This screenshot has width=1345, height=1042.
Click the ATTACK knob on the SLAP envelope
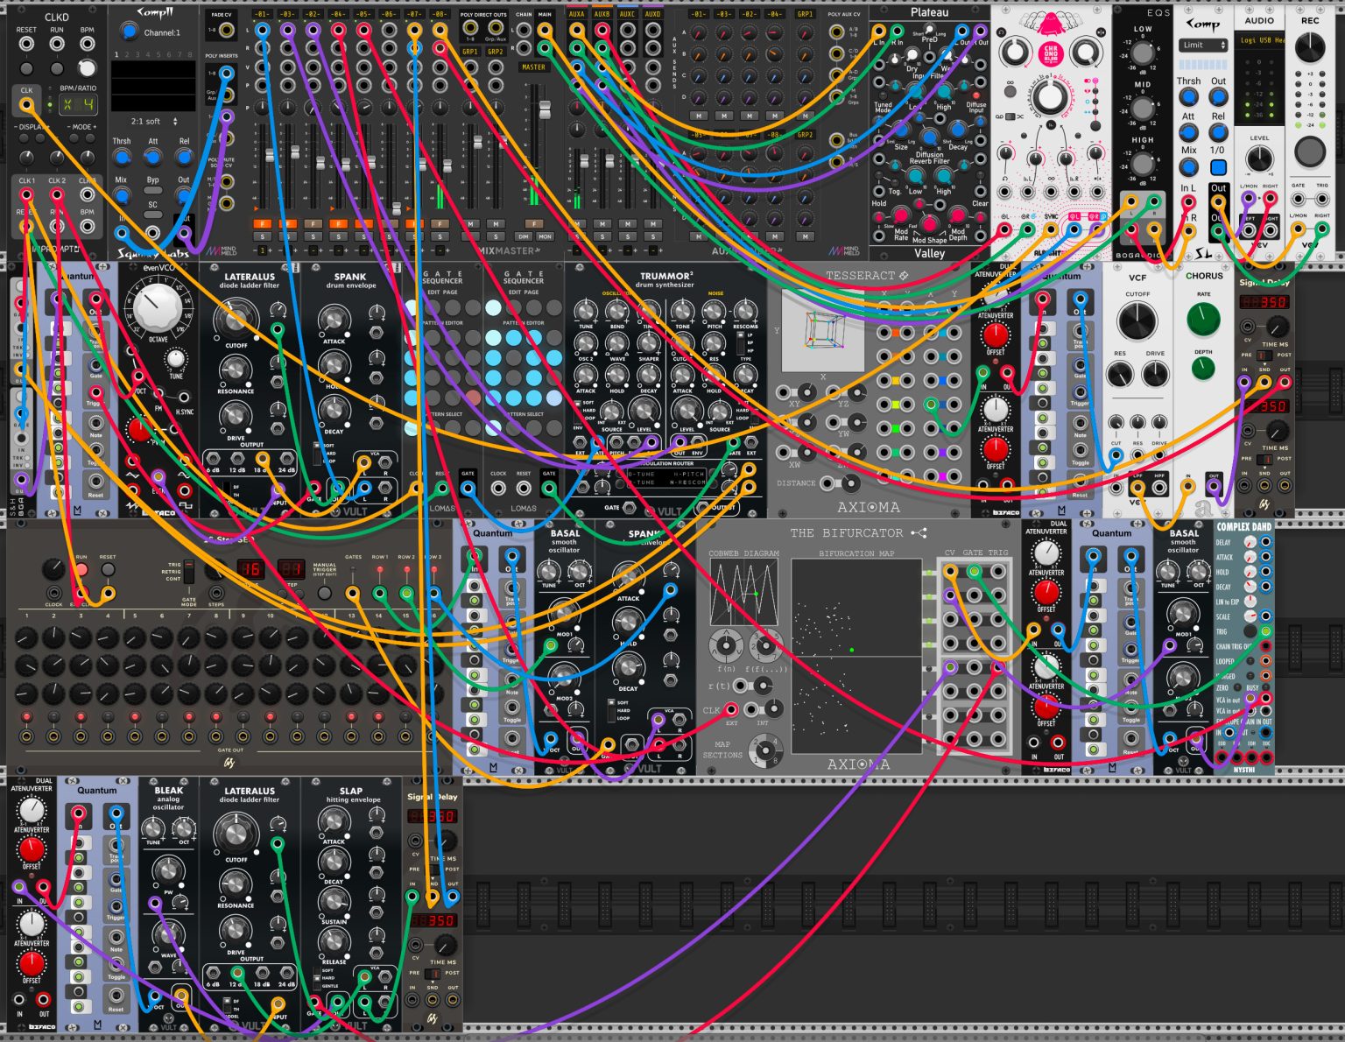pos(334,821)
